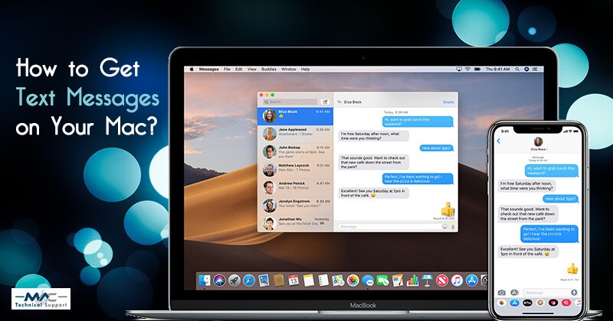Select John Bishop conversation
Viewport: 613px width, 321px height.
[295, 152]
